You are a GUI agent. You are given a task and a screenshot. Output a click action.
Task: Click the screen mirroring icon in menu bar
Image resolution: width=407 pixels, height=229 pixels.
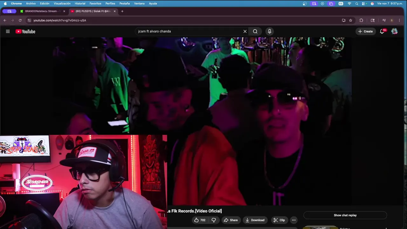(314, 3)
